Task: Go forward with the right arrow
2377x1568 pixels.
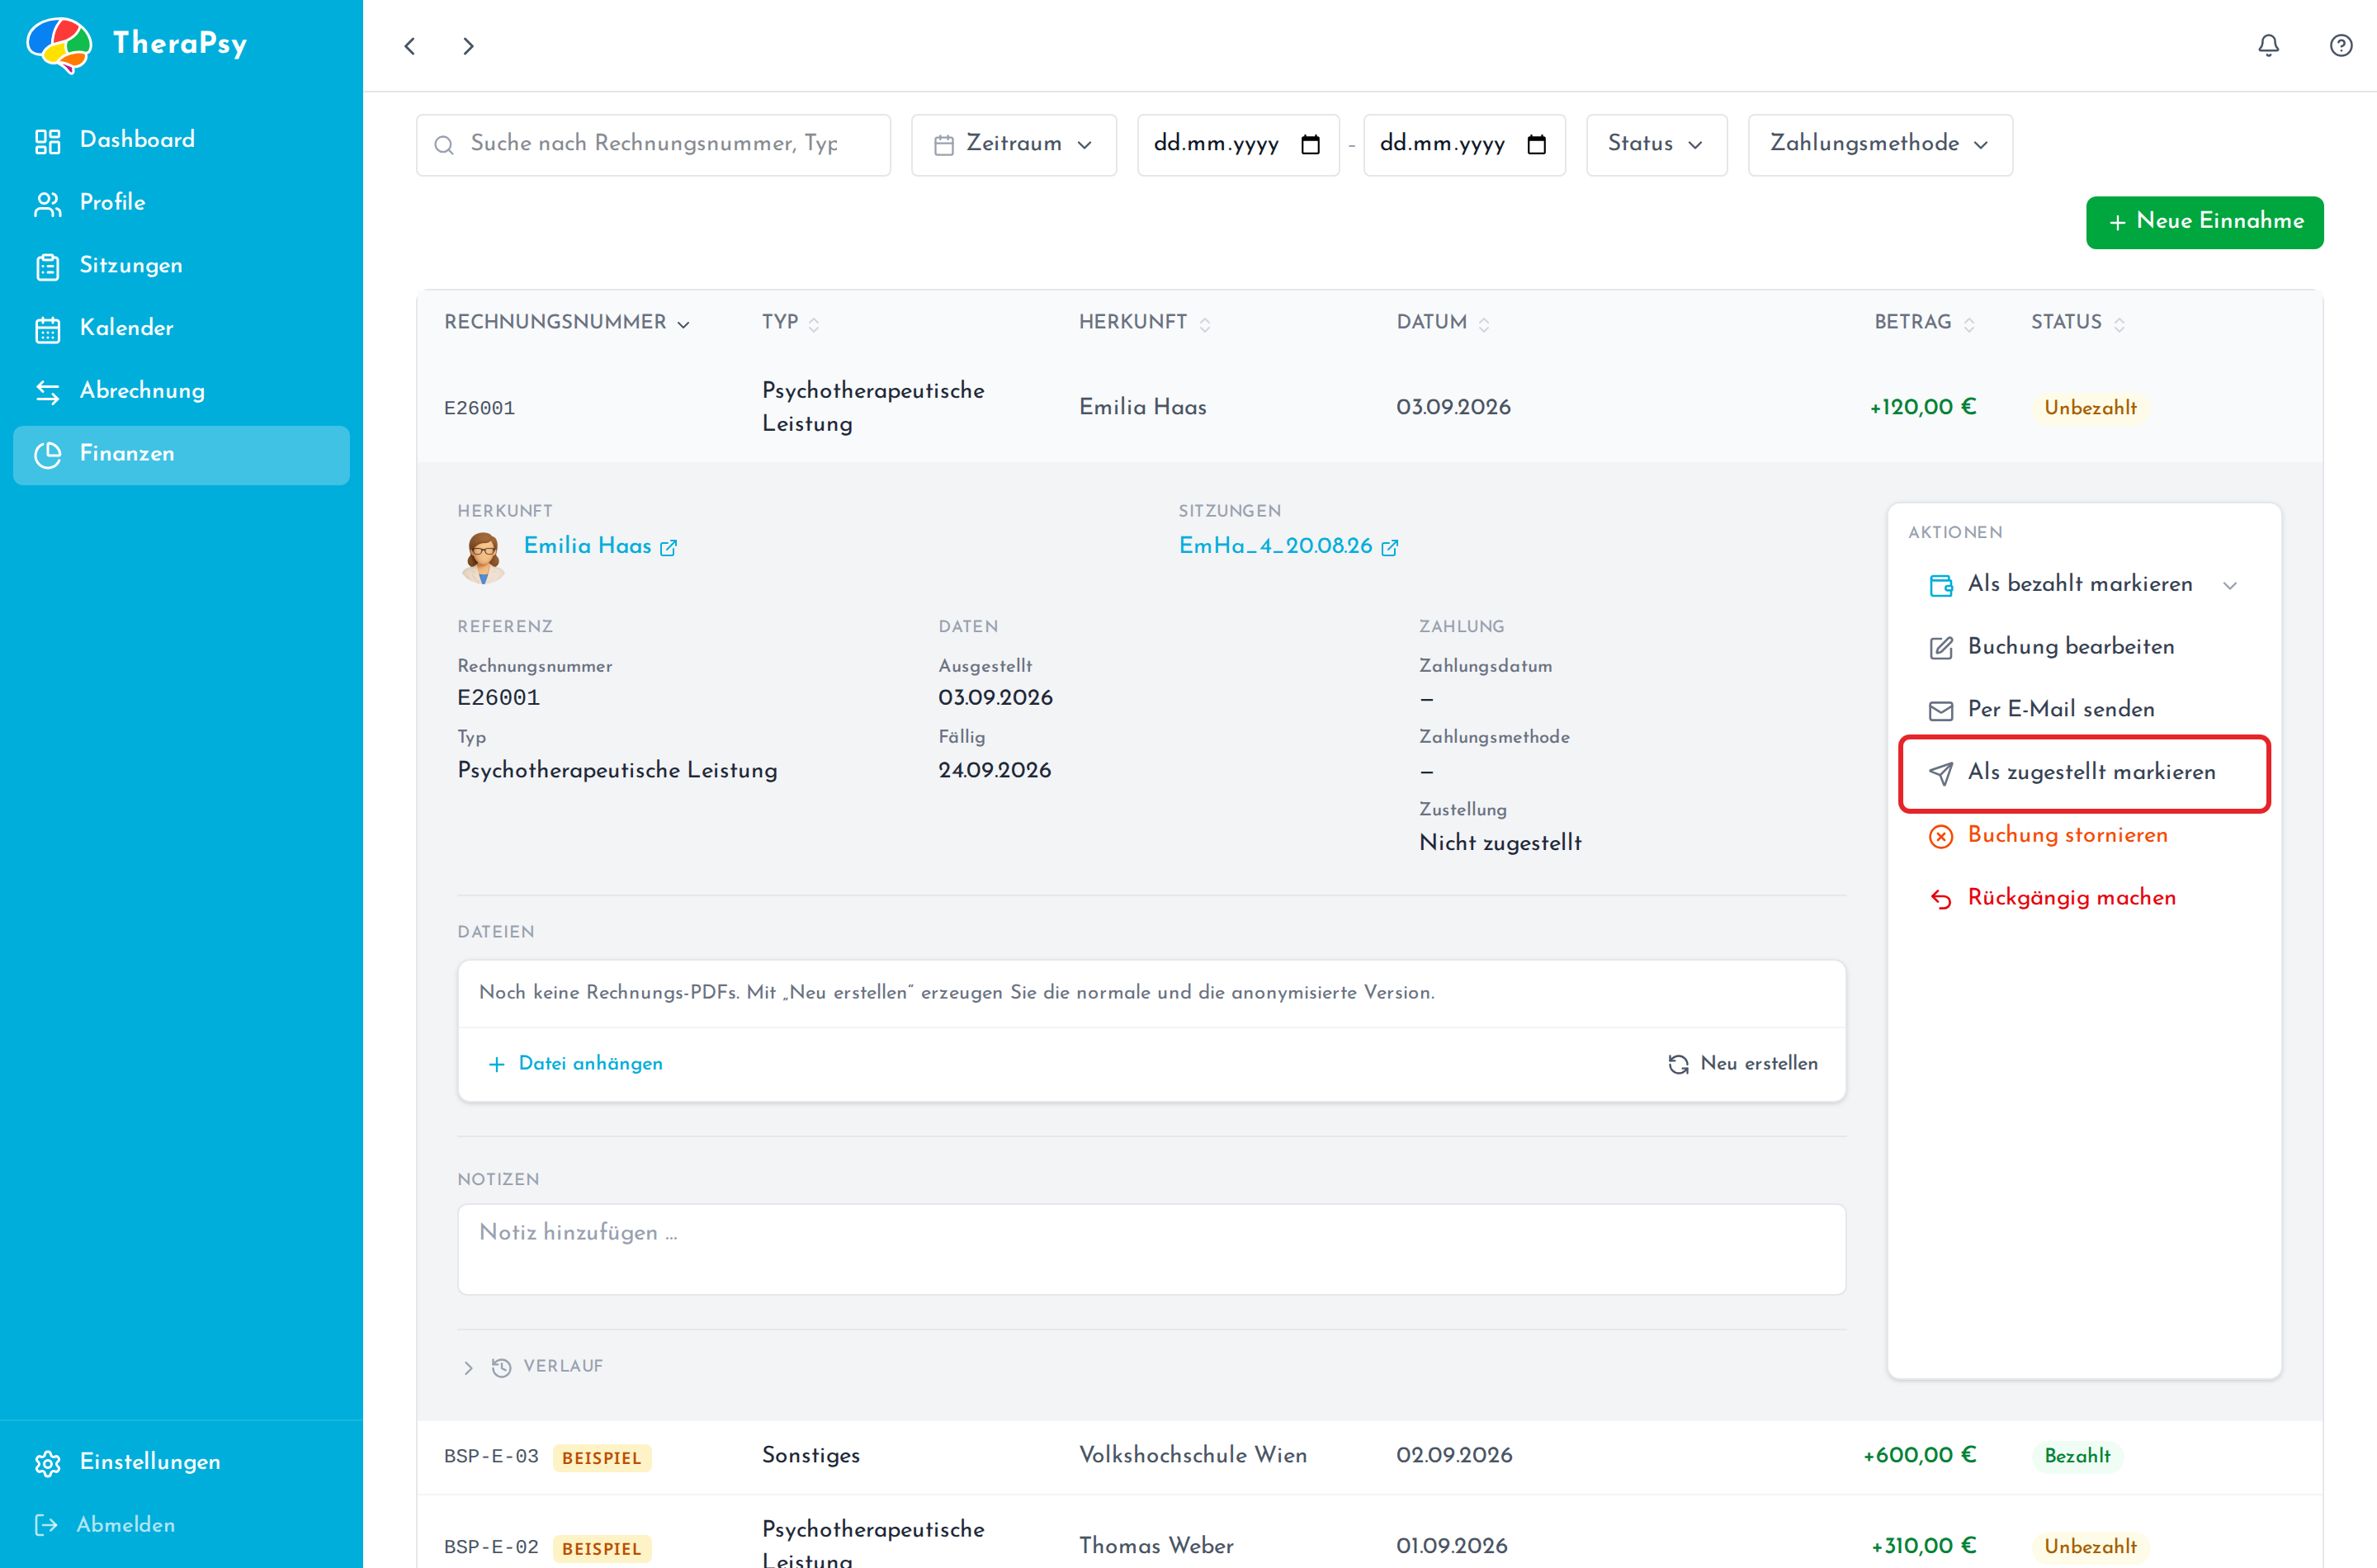Action: tap(468, 46)
